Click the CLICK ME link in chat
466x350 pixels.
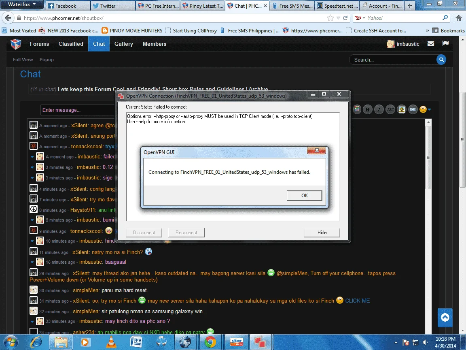click(x=358, y=301)
